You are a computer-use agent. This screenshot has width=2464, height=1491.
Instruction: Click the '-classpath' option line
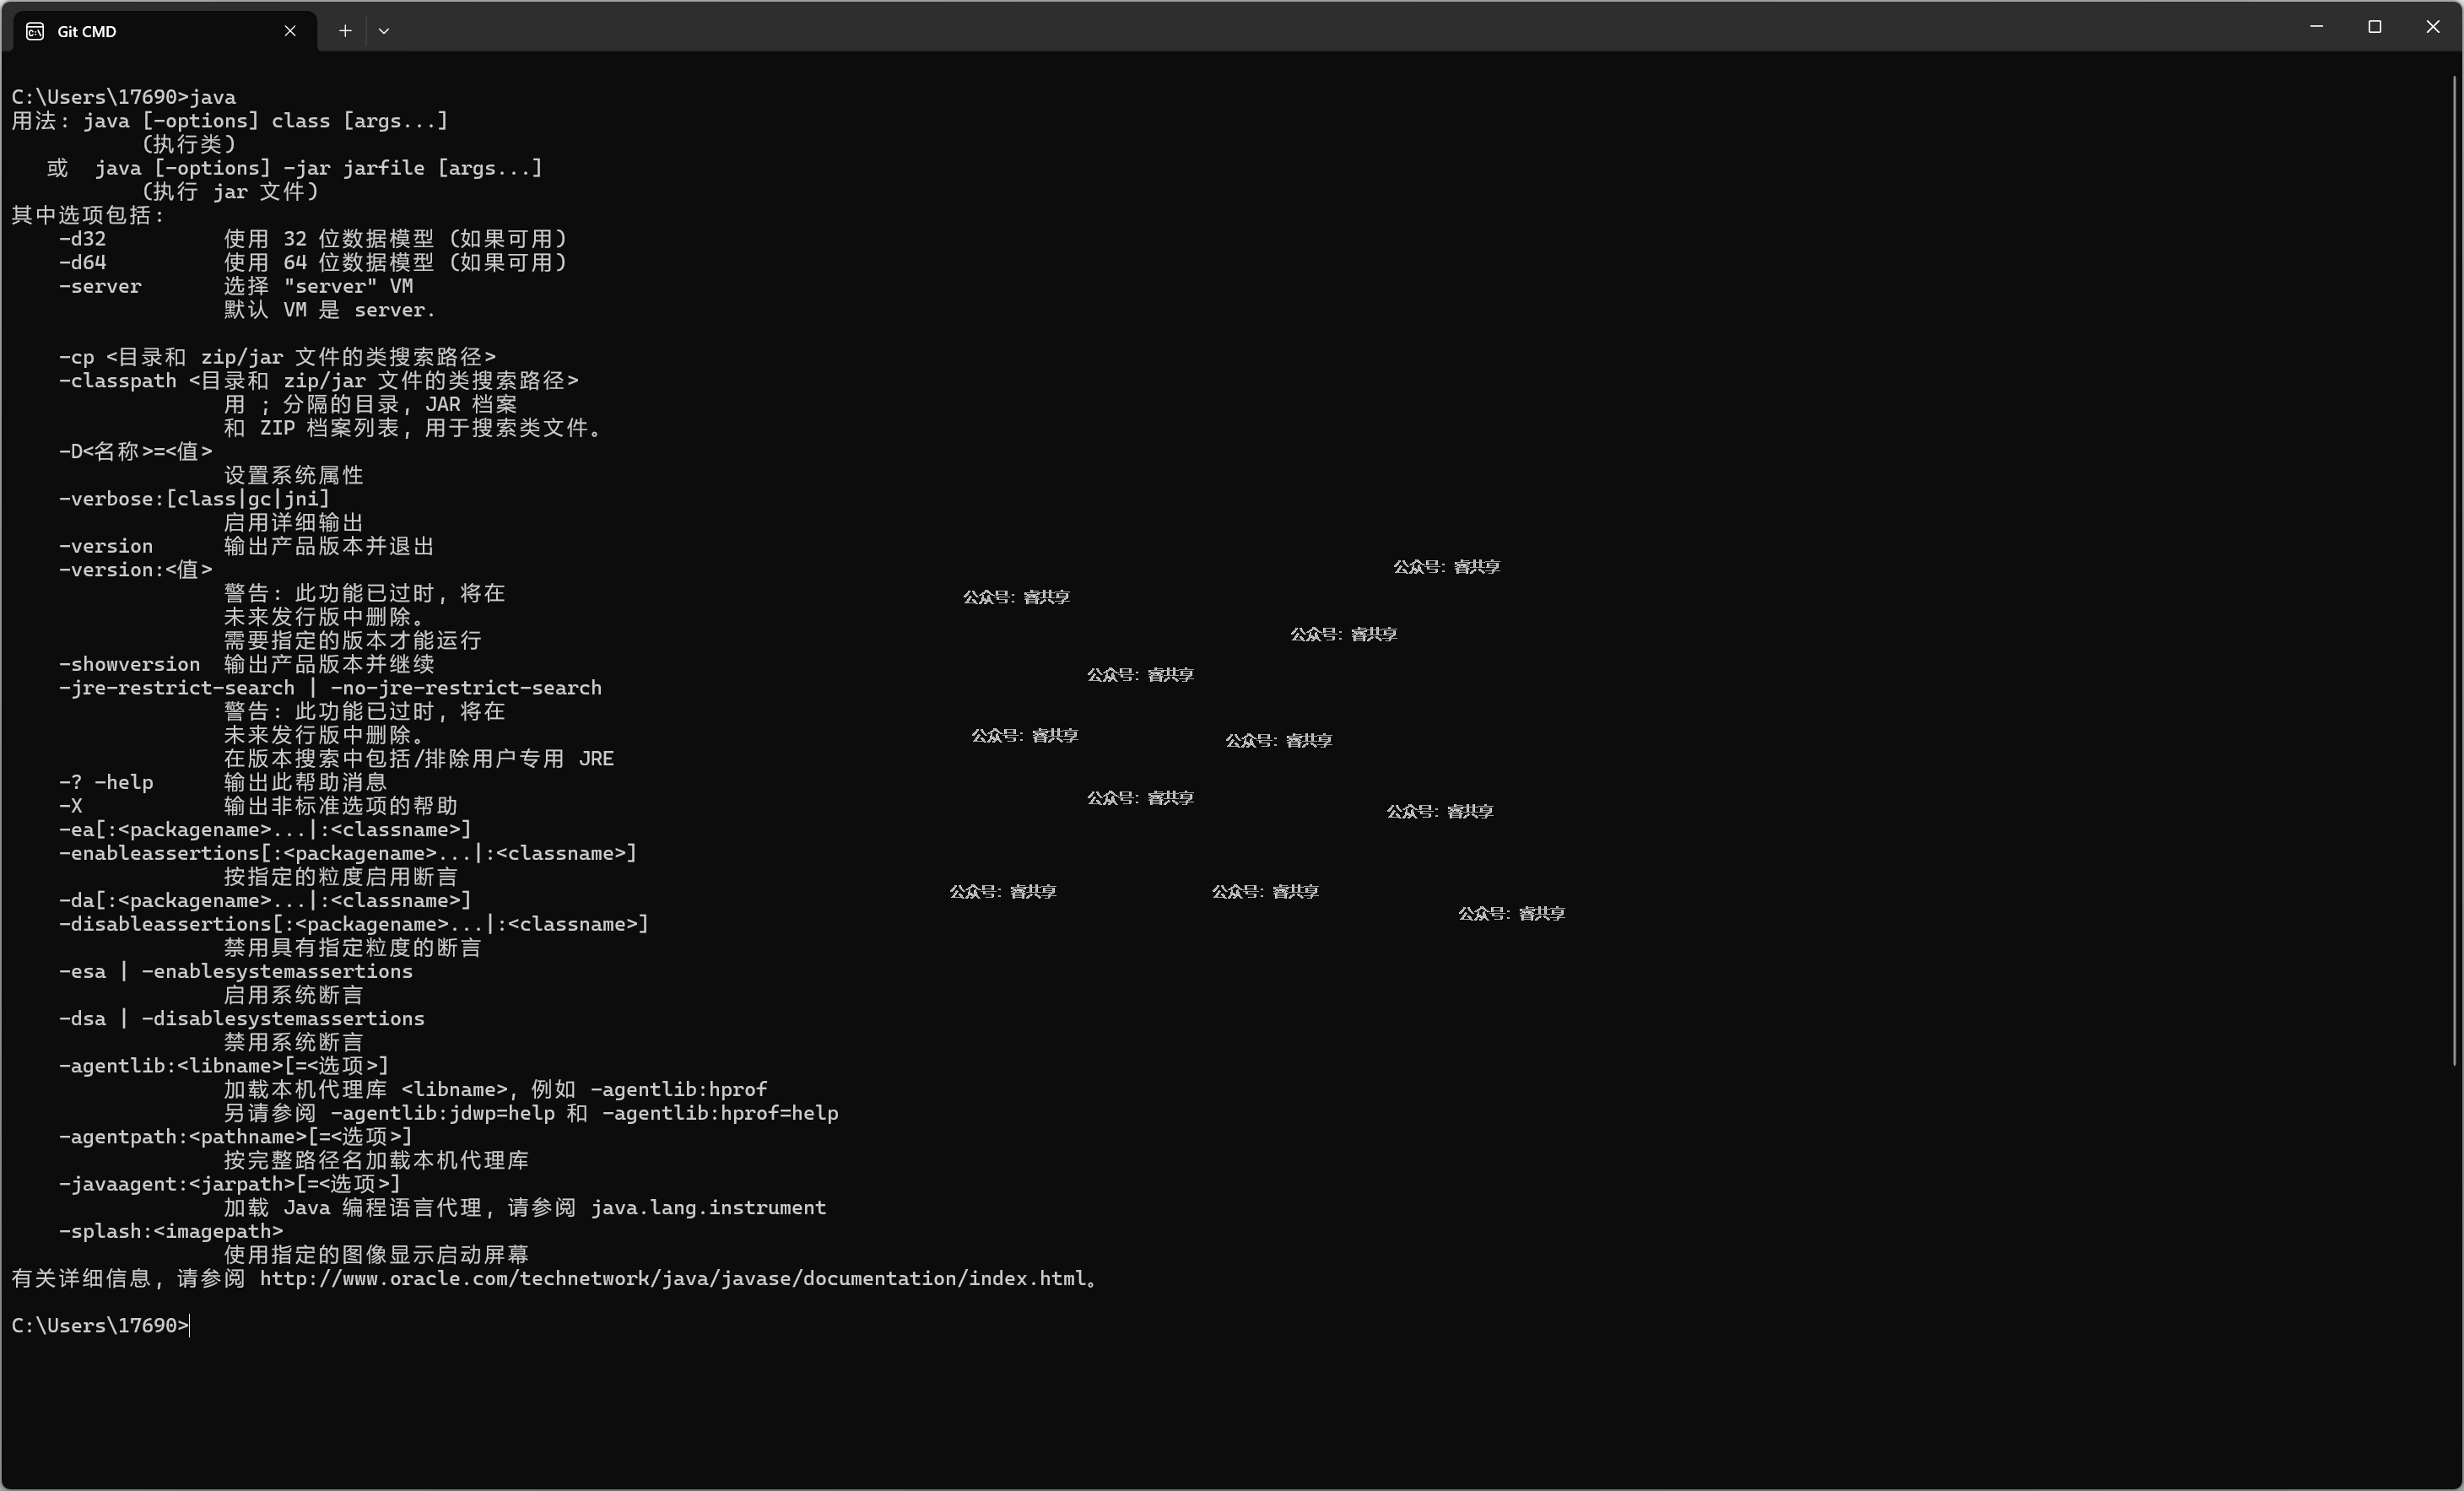(x=319, y=381)
